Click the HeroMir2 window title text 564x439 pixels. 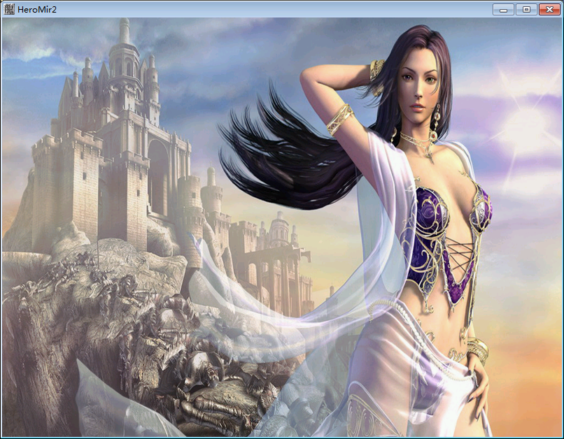[37, 10]
